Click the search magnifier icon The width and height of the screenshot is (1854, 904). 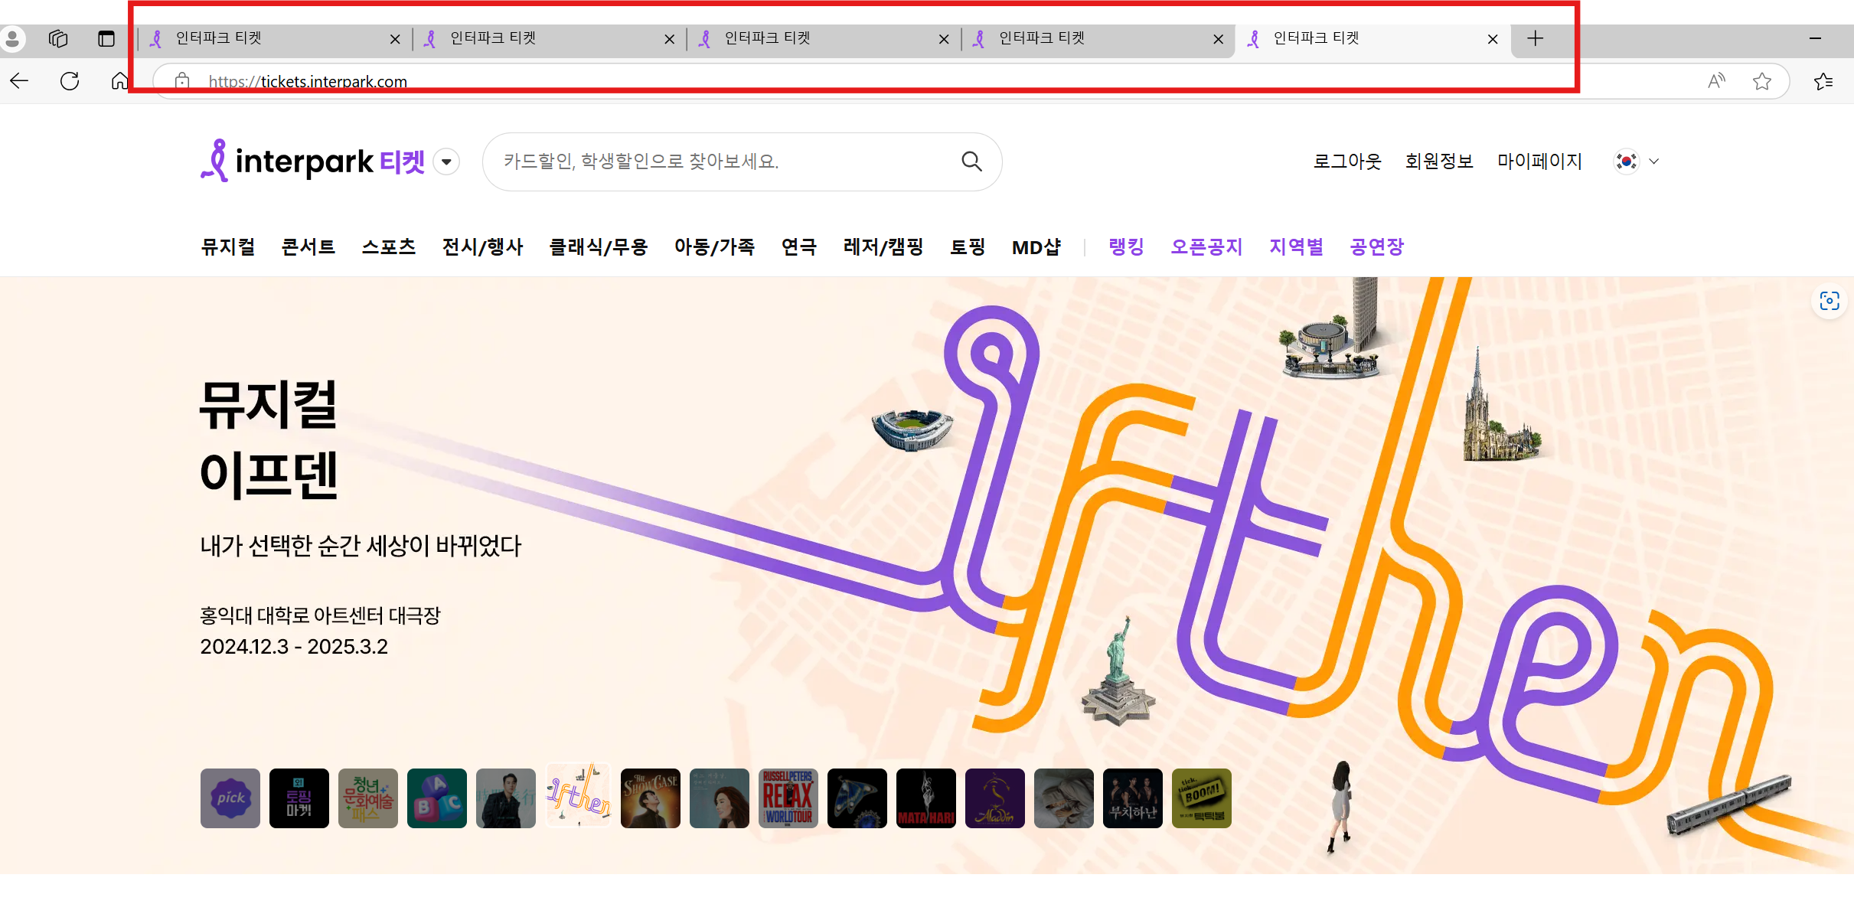coord(971,162)
